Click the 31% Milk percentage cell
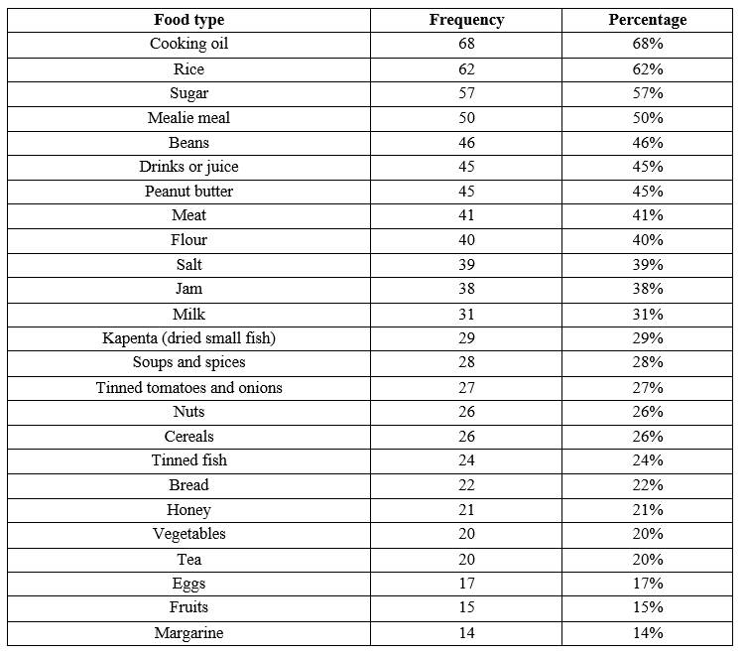746x654 pixels. point(647,314)
